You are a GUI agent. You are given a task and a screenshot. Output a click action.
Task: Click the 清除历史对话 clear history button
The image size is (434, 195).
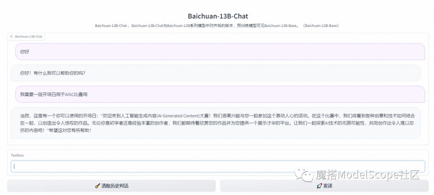pyautogui.click(x=111, y=186)
